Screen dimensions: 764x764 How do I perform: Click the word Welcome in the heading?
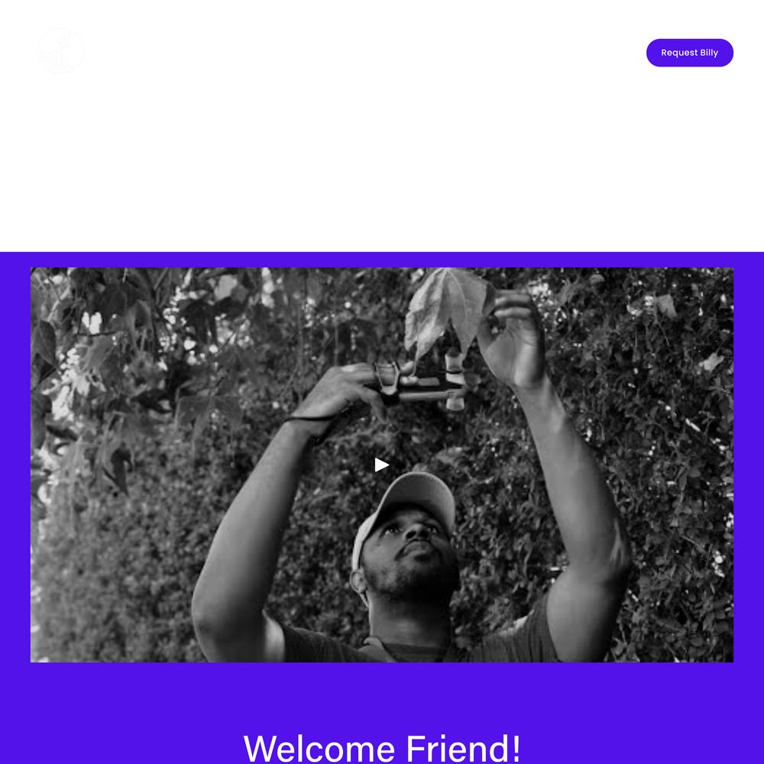(319, 748)
